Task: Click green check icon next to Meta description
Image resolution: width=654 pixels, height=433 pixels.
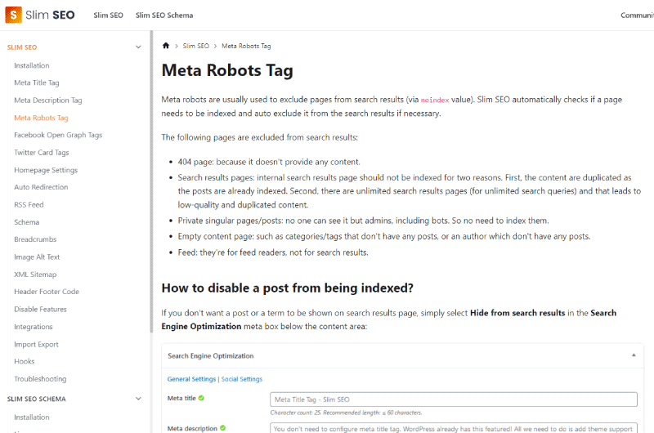Action: [222, 428]
